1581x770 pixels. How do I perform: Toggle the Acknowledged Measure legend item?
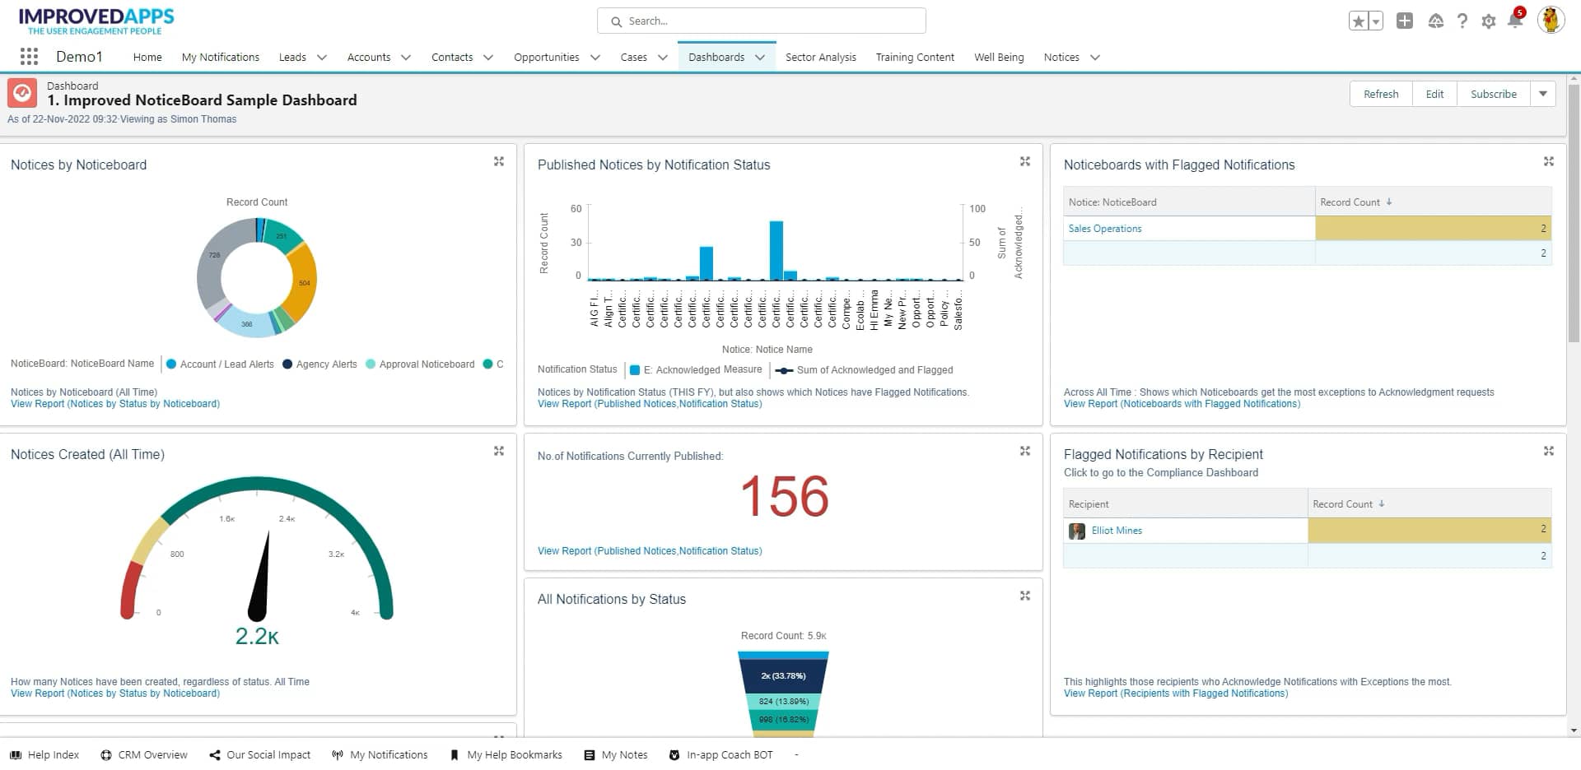697,369
